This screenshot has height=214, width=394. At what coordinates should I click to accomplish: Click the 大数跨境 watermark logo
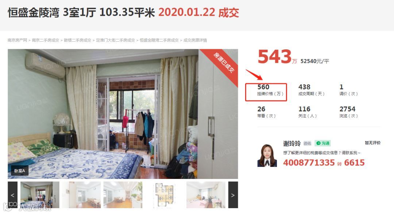point(28,206)
